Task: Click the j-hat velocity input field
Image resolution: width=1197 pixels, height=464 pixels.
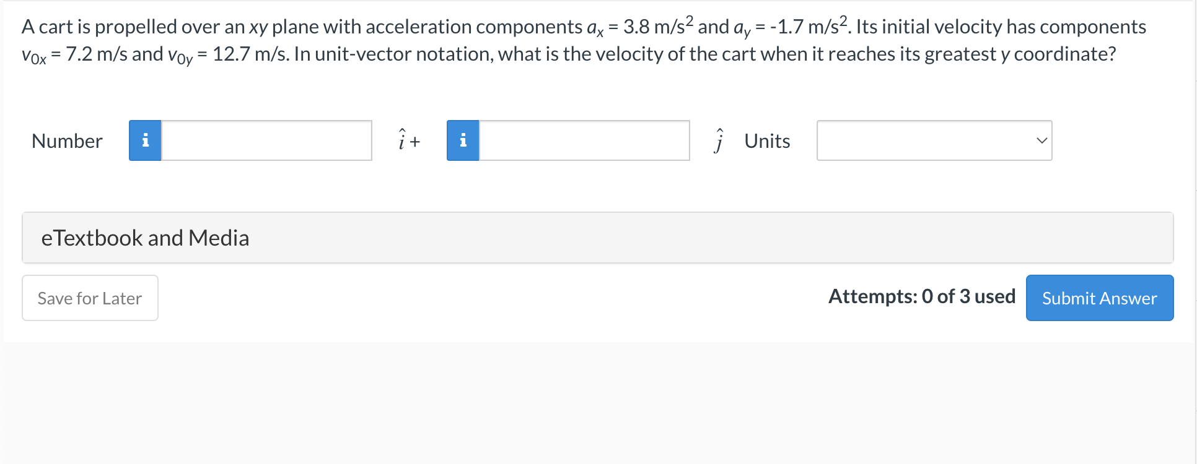Action: point(584,140)
